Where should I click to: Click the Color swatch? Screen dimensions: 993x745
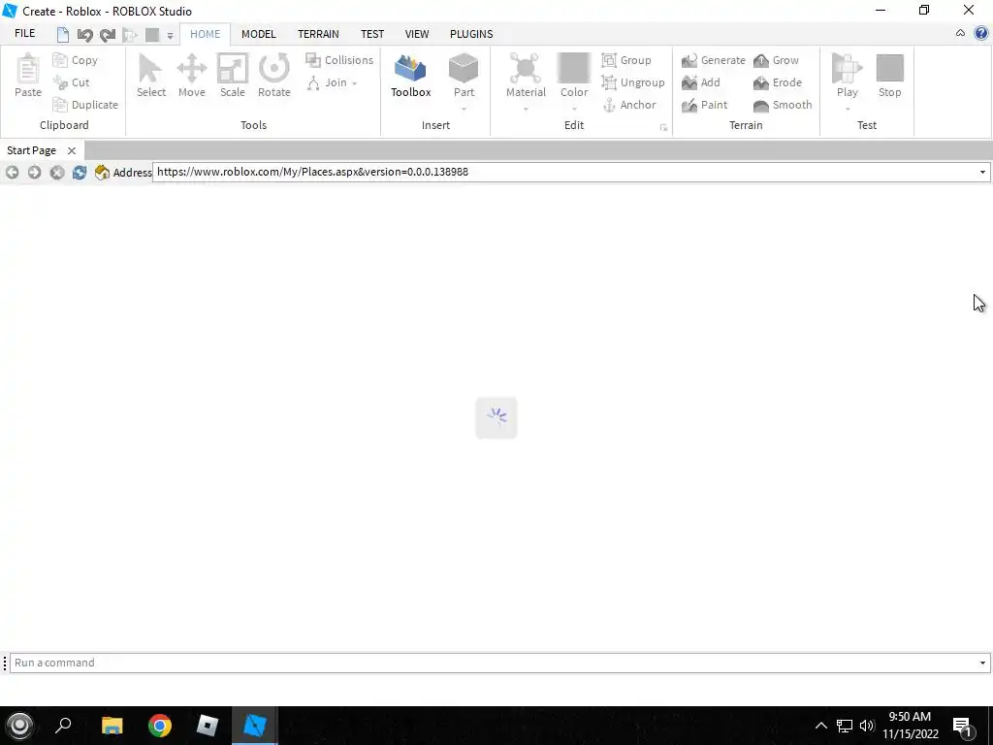(x=574, y=69)
